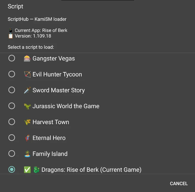Click the slot machine icon beside Gangster Vegas
The width and height of the screenshot is (195, 192).
27,58
